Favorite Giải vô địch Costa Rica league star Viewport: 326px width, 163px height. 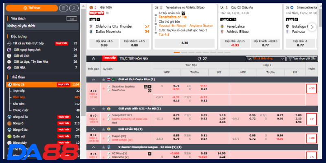[x=104, y=79]
